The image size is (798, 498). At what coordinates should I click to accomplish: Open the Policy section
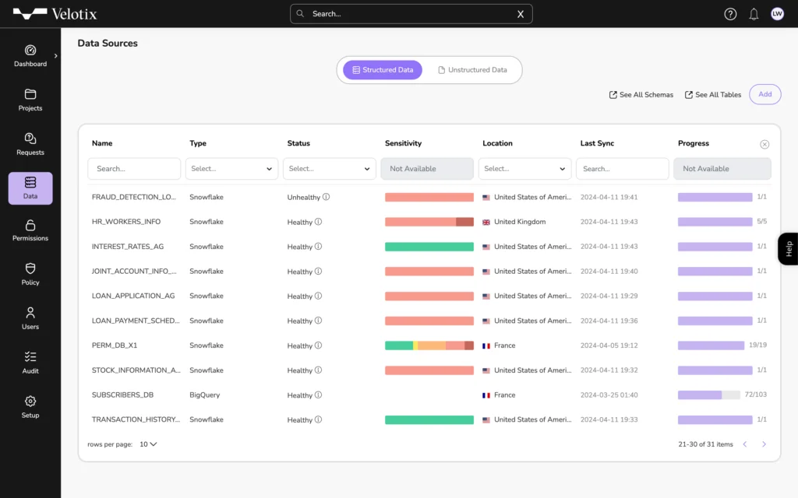coord(30,275)
